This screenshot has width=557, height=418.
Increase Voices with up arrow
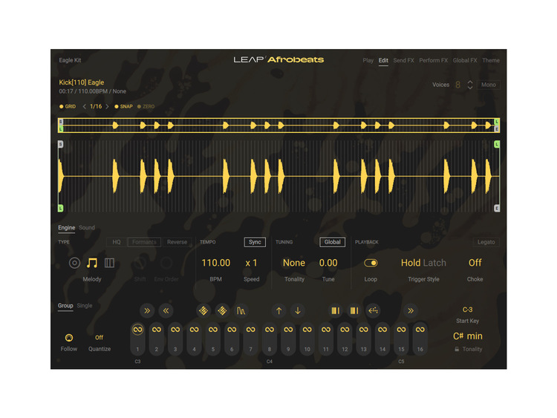pos(470,82)
